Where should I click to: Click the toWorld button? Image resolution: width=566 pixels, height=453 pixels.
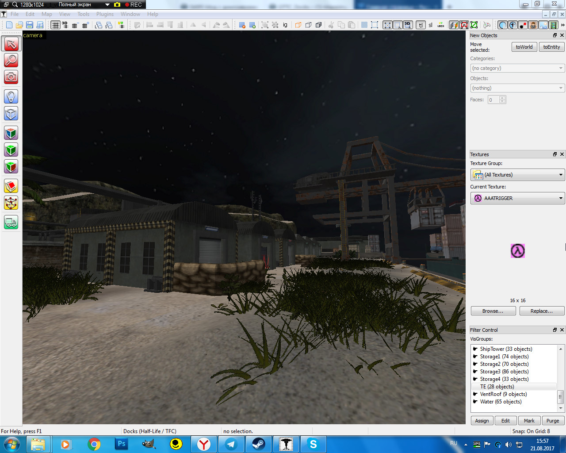click(524, 47)
